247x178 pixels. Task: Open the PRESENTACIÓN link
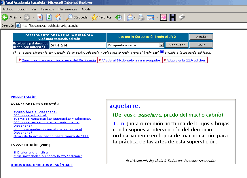[x=24, y=97]
